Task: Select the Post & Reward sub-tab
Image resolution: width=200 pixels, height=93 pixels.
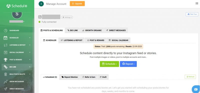Action: [95, 40]
